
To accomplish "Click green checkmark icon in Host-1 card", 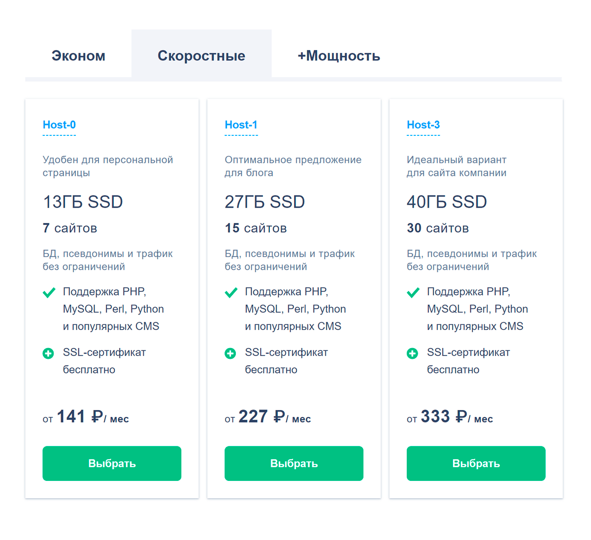I will (231, 293).
